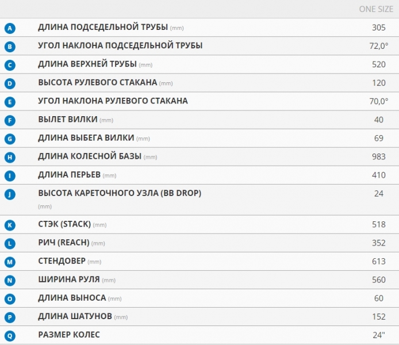Click the H icon for wheelbase row
Viewport: 399px width, 345px height.
(x=10, y=157)
